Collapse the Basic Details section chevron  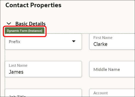pyautogui.click(x=9, y=24)
